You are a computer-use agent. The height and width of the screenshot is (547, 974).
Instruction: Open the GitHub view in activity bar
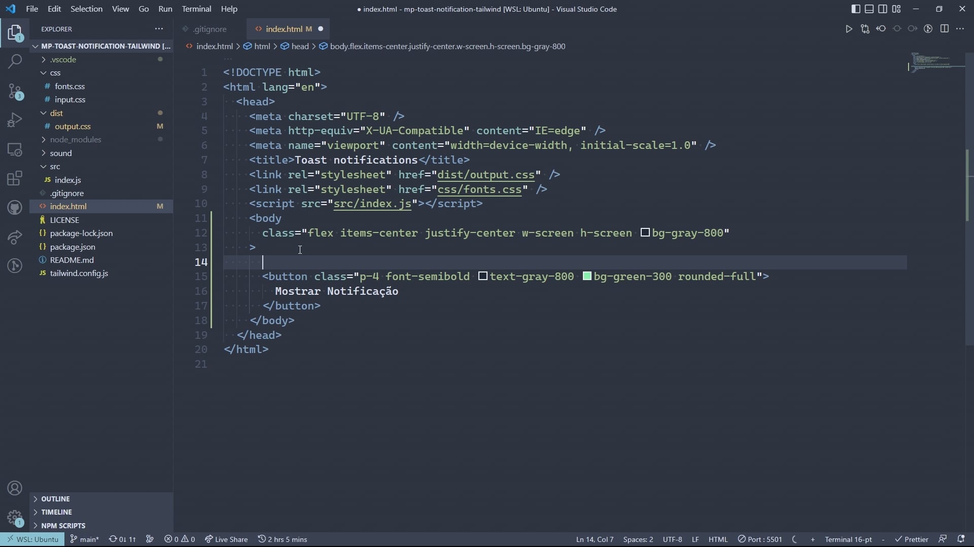15,208
